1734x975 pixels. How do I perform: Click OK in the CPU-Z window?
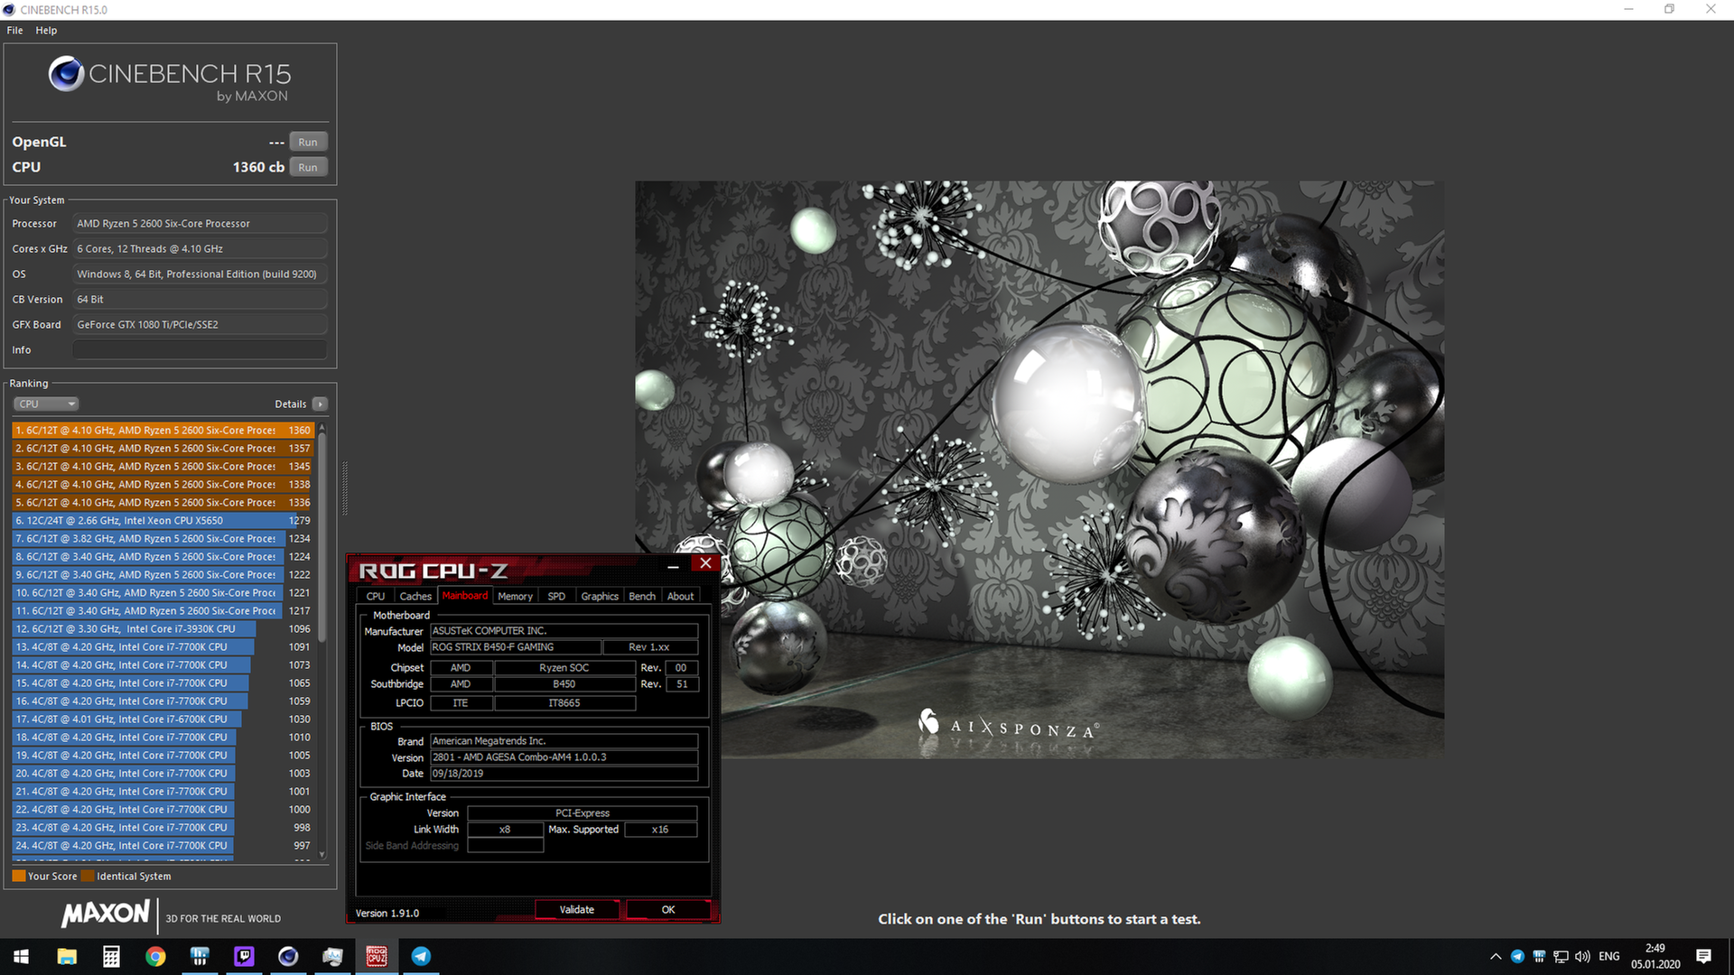click(668, 909)
